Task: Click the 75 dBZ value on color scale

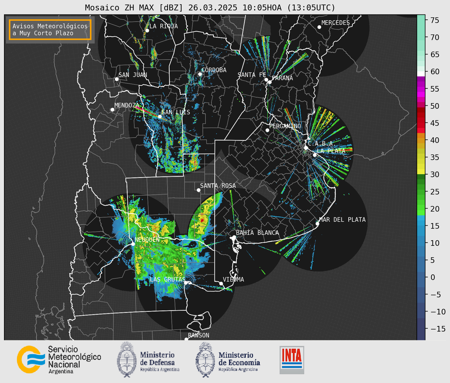Action: tap(435, 20)
